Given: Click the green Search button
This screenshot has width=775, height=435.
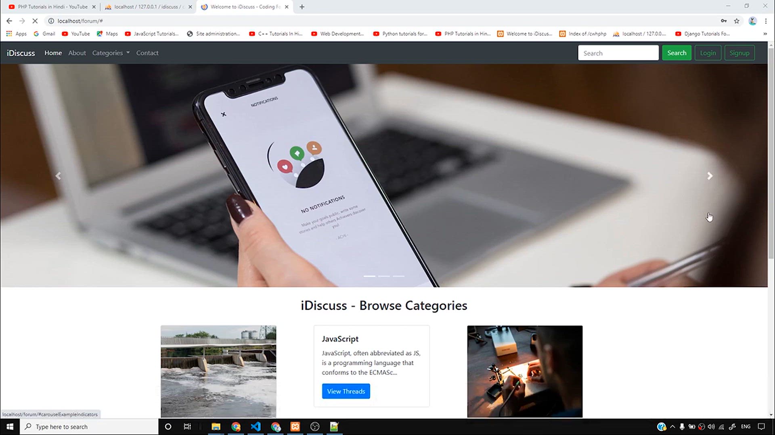Looking at the screenshot, I should click(677, 53).
